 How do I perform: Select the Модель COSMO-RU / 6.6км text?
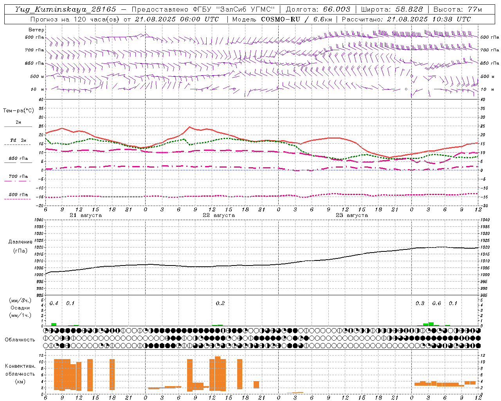pos(282,19)
